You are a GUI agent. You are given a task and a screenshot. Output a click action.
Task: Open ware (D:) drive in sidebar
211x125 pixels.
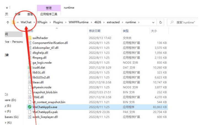(10, 100)
